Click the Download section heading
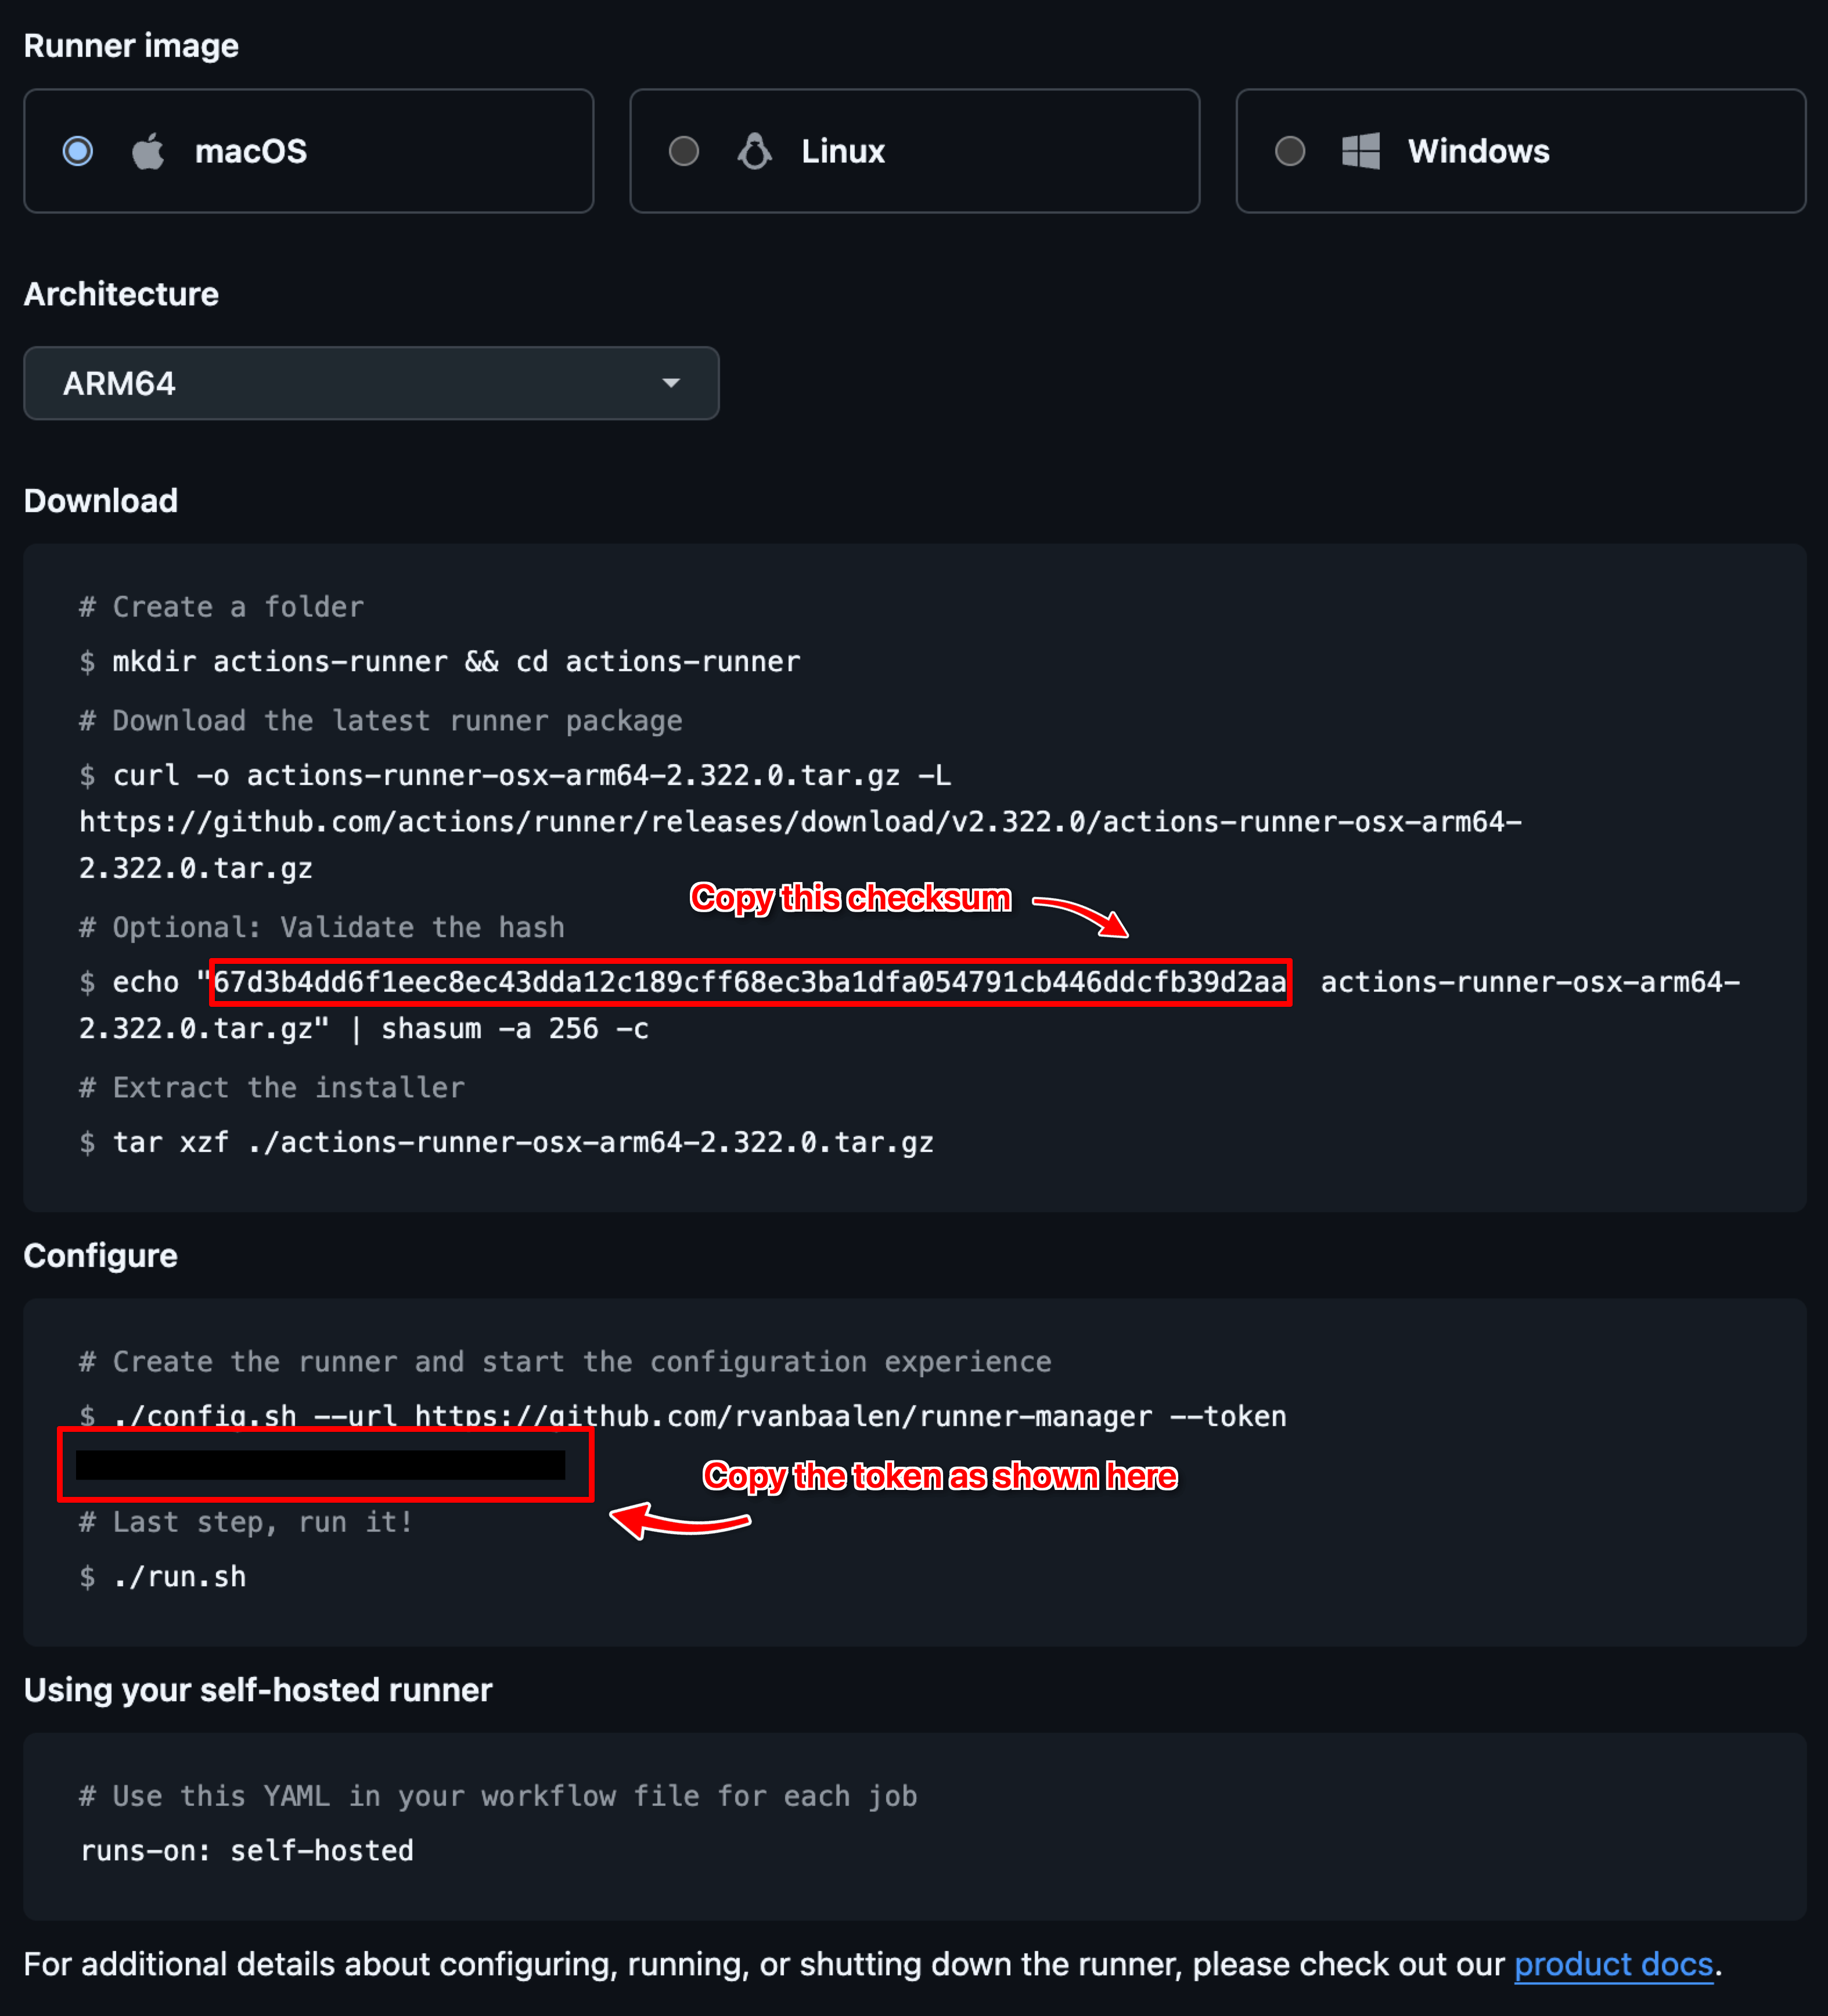This screenshot has width=1828, height=2016. tap(100, 500)
